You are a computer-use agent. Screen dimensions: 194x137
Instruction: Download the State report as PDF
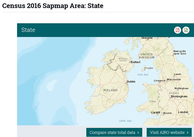point(178,30)
